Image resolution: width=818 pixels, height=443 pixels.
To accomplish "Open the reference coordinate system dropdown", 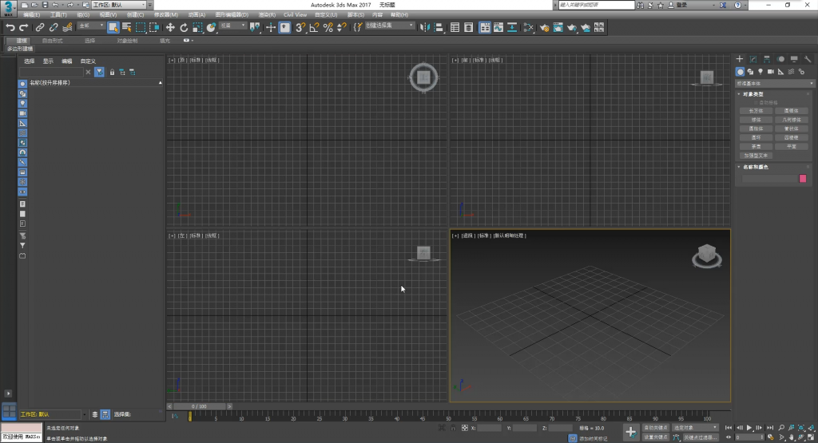I will point(232,26).
